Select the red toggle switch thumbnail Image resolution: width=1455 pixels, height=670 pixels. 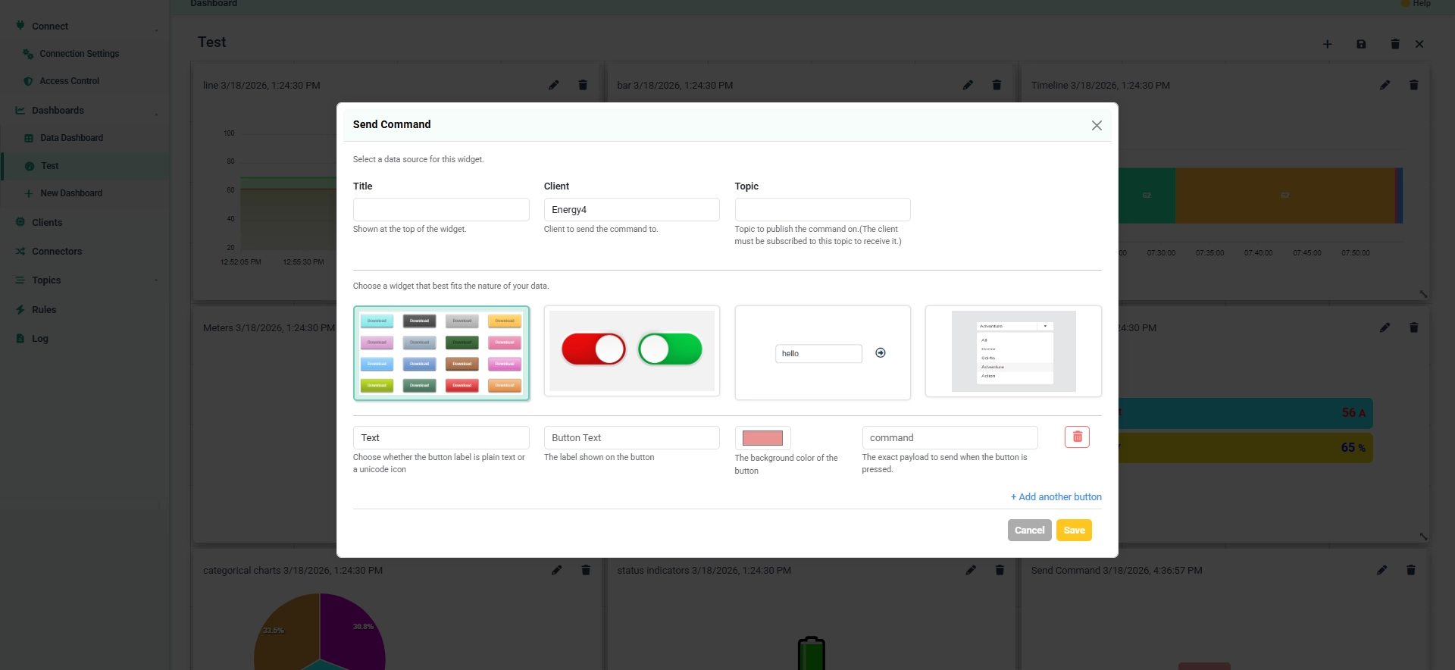593,349
